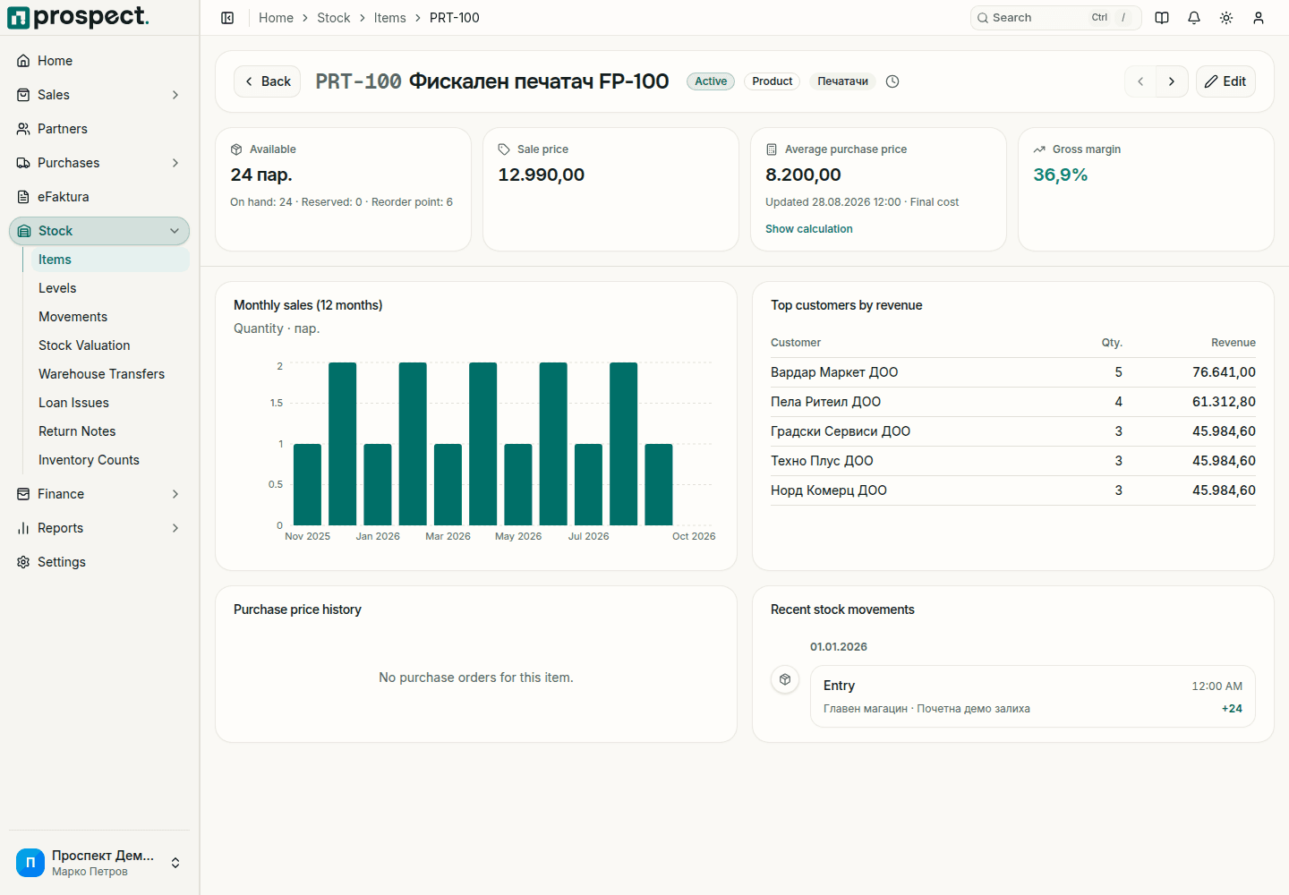The height and width of the screenshot is (895, 1289).
Task: Expand the Finance menu chevron
Action: [x=175, y=494]
